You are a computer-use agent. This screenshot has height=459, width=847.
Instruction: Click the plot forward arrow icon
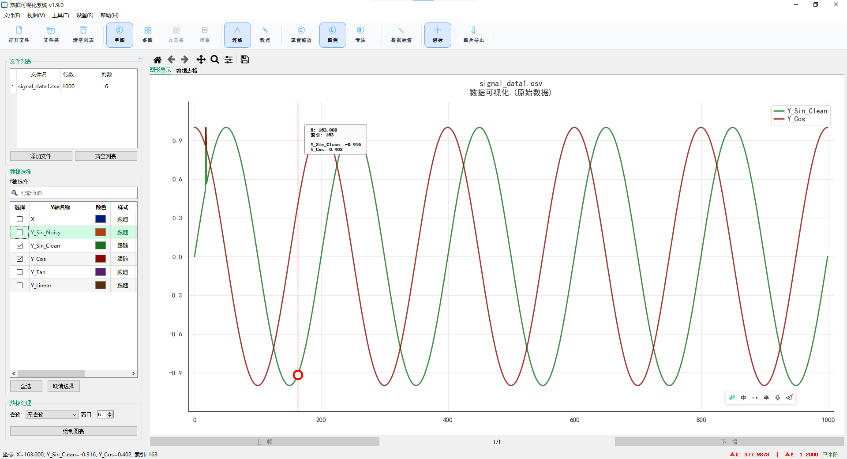tap(185, 60)
